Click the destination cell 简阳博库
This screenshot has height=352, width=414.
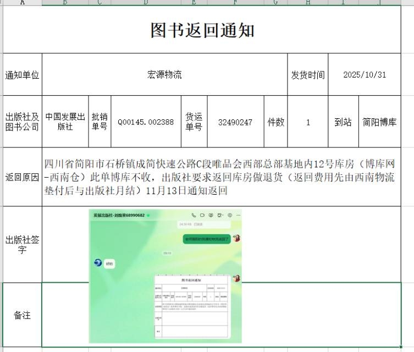click(x=379, y=122)
